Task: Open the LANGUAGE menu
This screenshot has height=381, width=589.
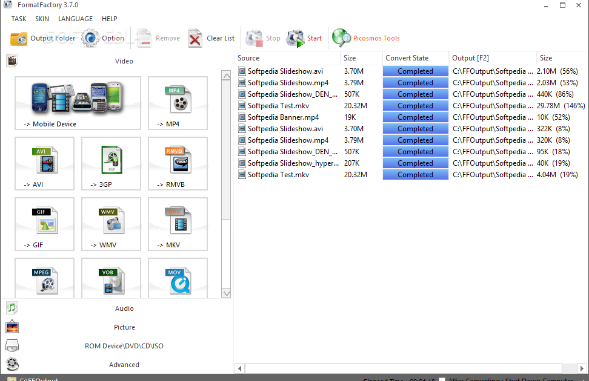Action: (75, 19)
